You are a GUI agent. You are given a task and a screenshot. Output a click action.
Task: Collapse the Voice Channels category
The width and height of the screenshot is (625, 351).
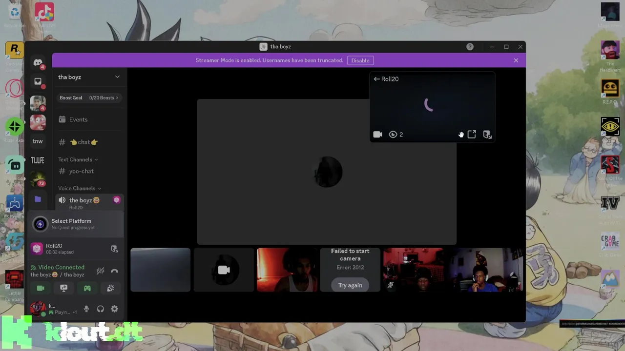point(80,188)
